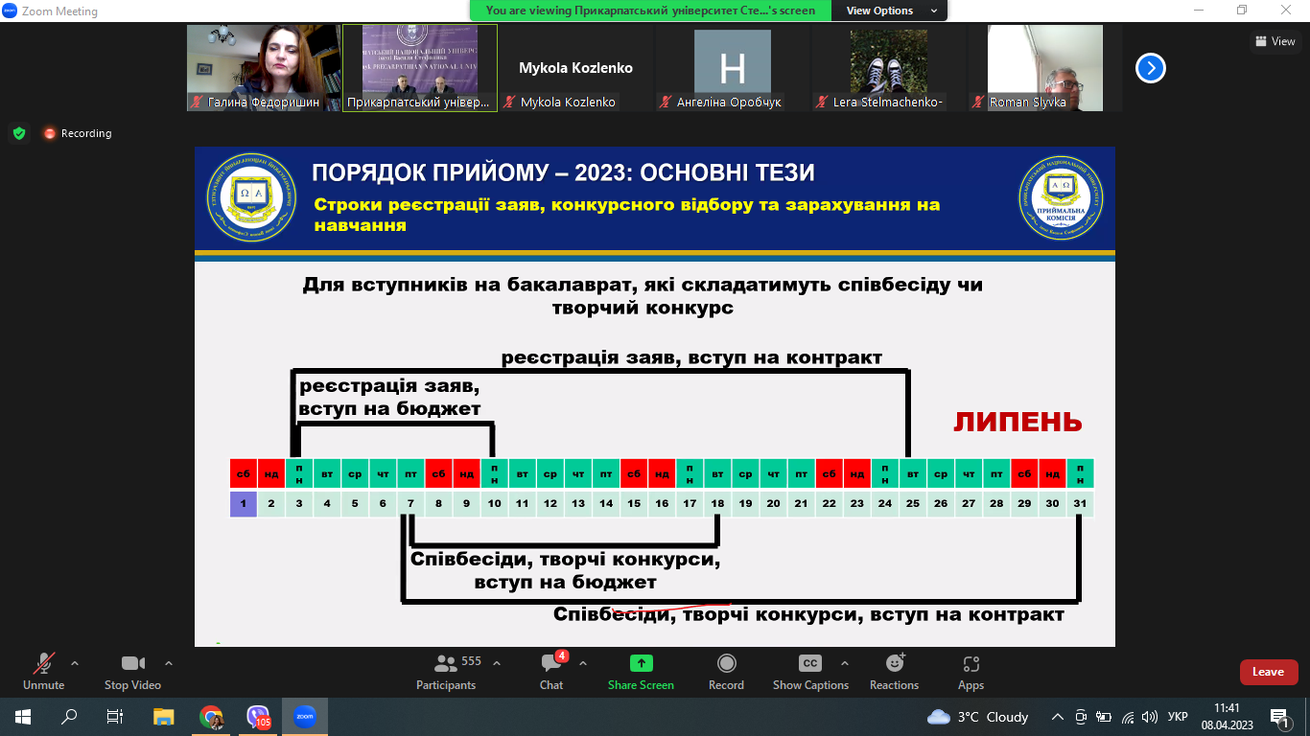Expand the View Options dropdown
The image size is (1310, 736).
click(887, 11)
